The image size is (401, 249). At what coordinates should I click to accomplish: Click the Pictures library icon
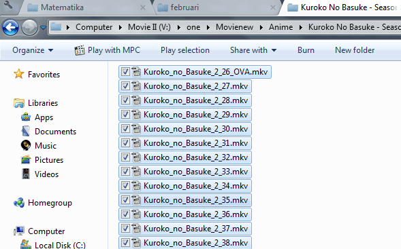point(26,160)
